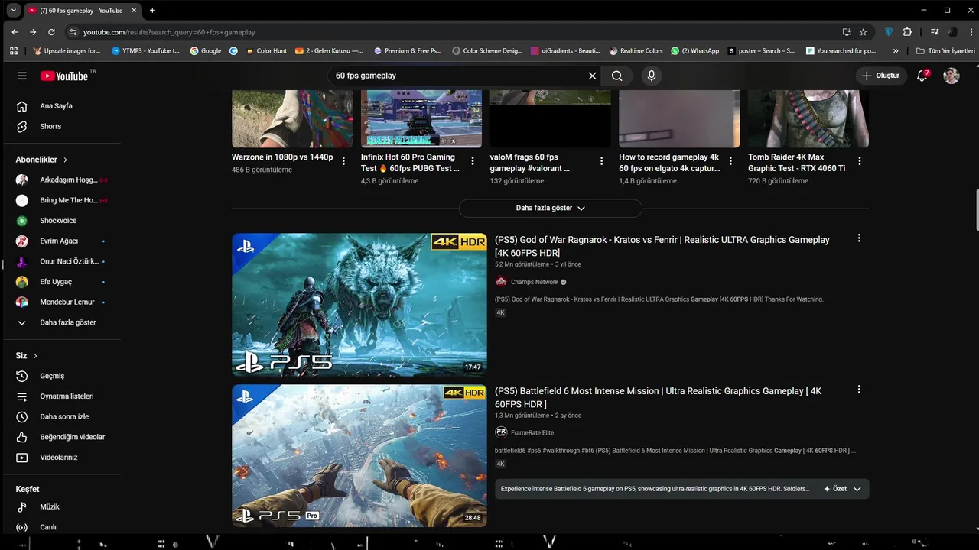979x550 pixels.
Task: Close the YouTube browser tab
Action: (133, 11)
